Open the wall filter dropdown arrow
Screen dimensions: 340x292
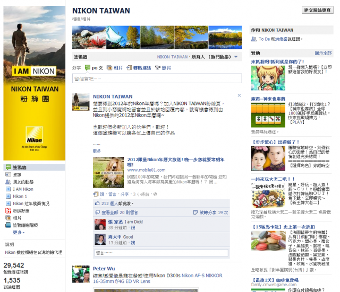pyautogui.click(x=236, y=57)
